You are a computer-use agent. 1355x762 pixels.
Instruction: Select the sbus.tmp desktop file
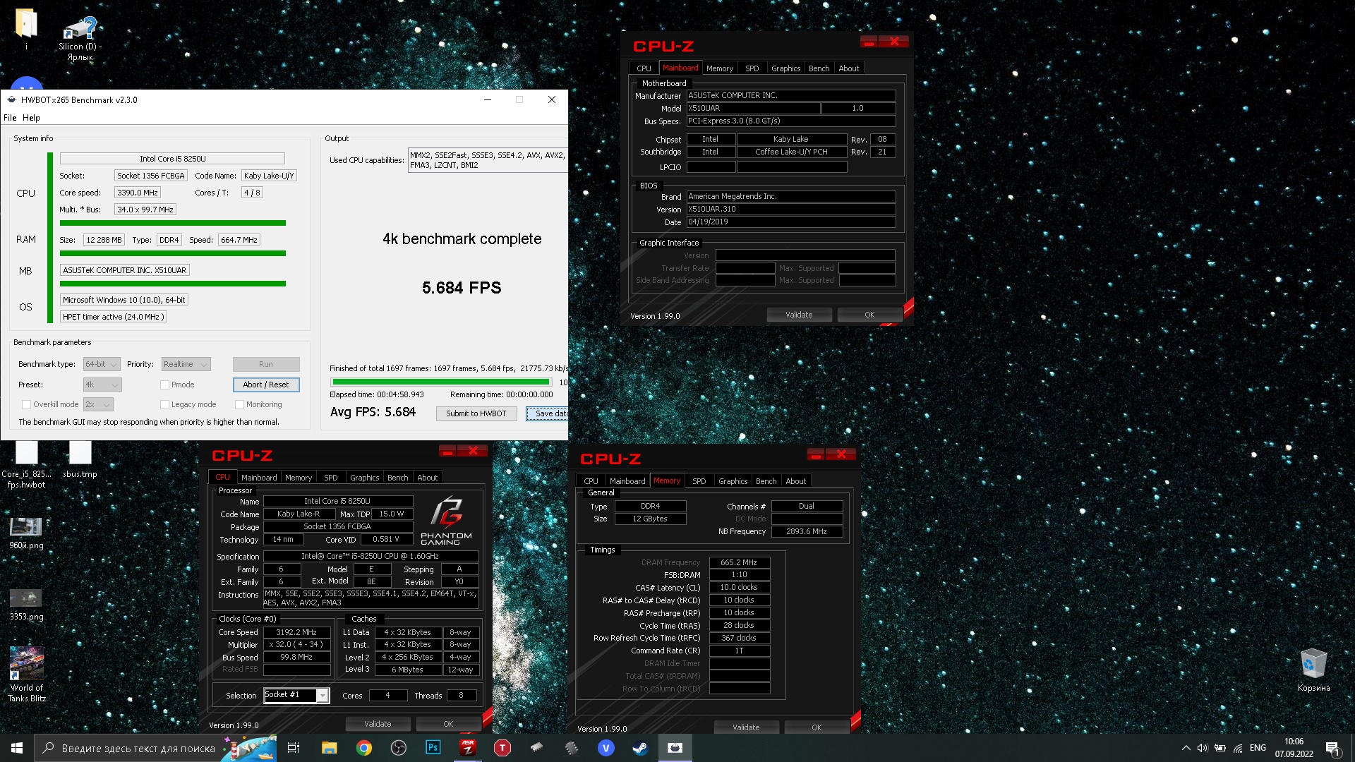(x=80, y=460)
